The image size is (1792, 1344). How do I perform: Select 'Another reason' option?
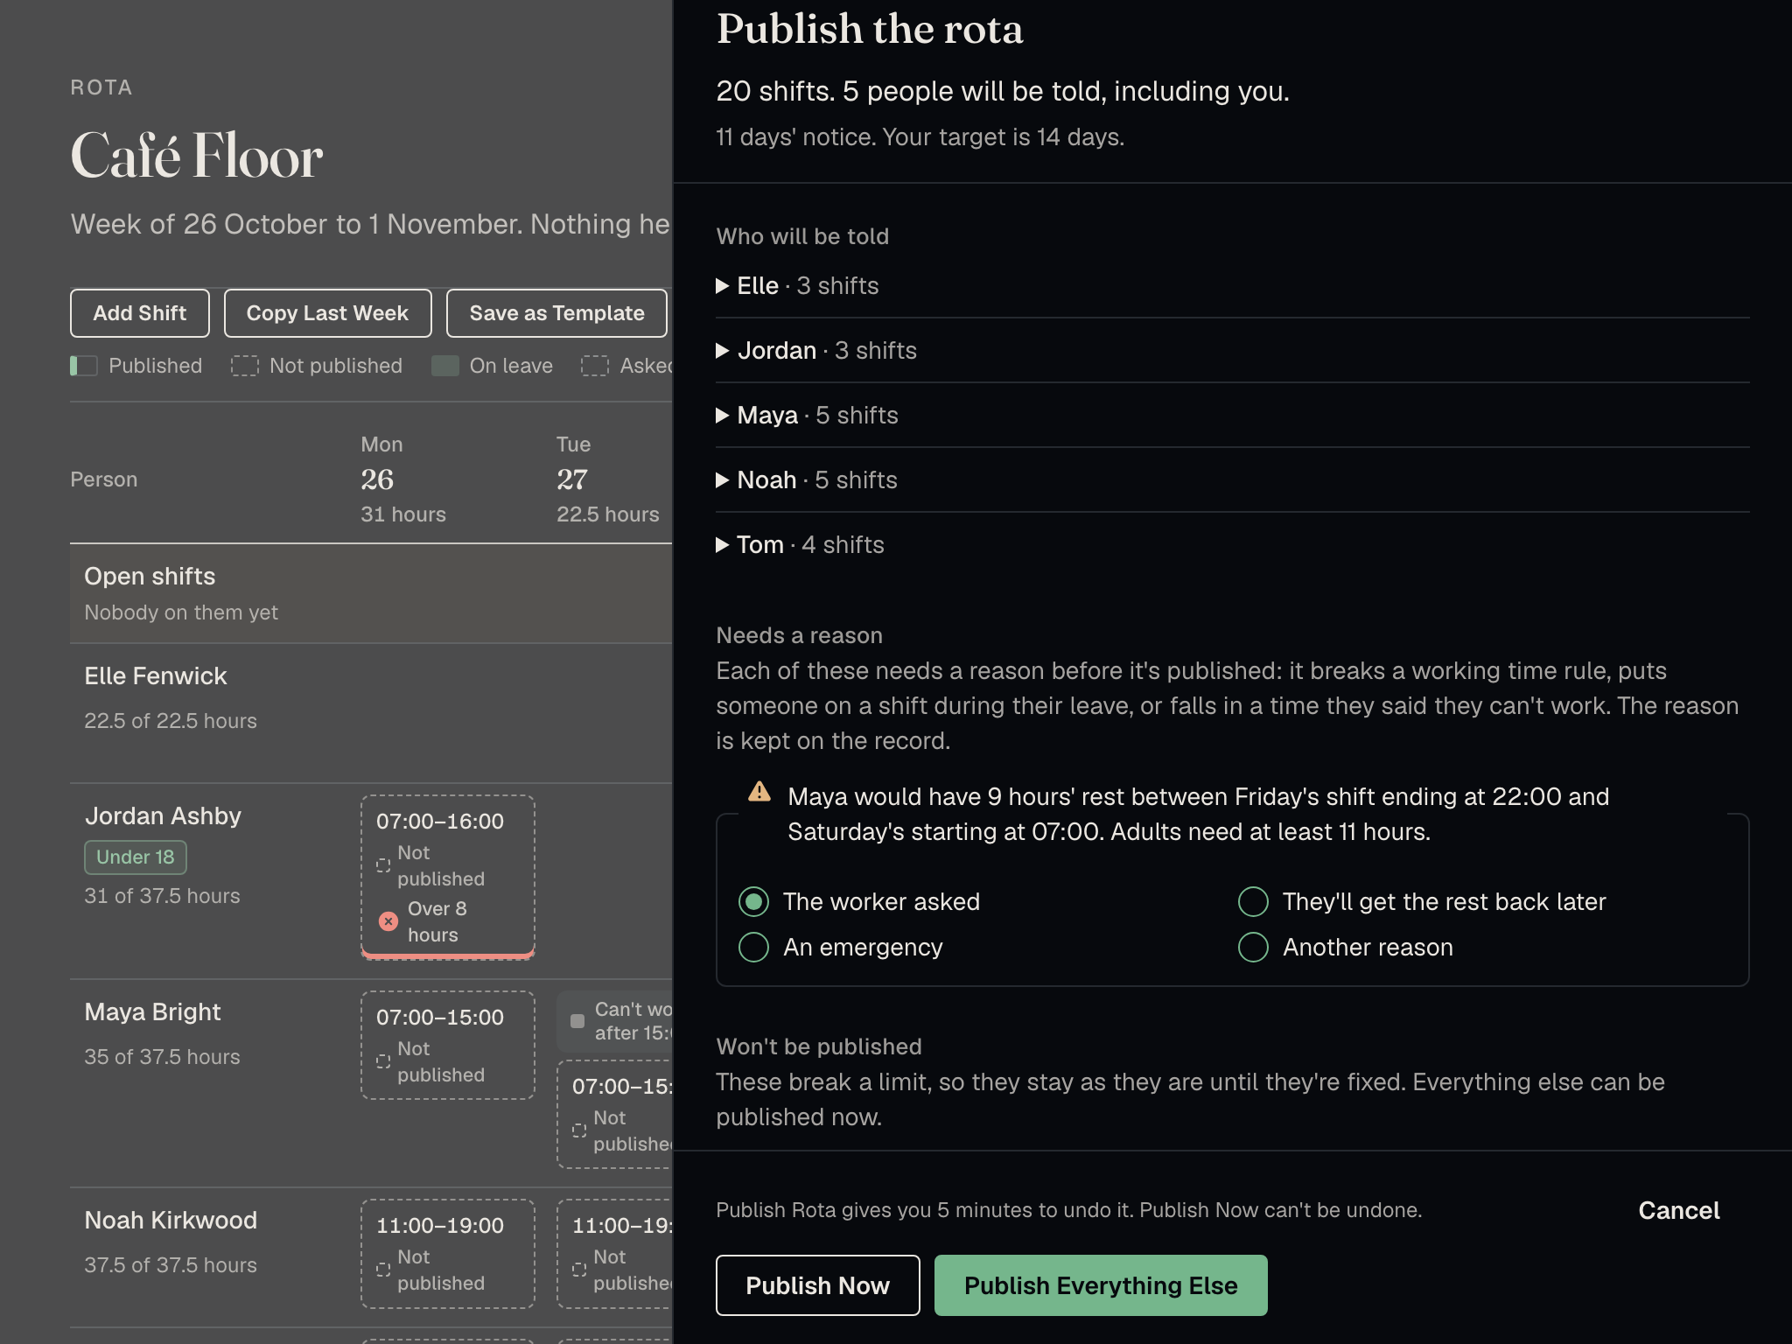click(1253, 947)
